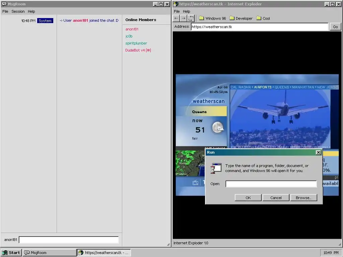The image size is (343, 257).
Task: Select DudeBot v4 [#] in Online Members
Action: click(138, 50)
